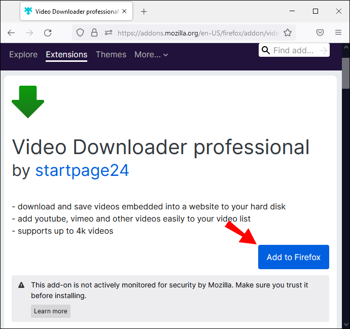Open site permissions icon in the address bar
The height and width of the screenshot is (329, 350).
pos(109,33)
